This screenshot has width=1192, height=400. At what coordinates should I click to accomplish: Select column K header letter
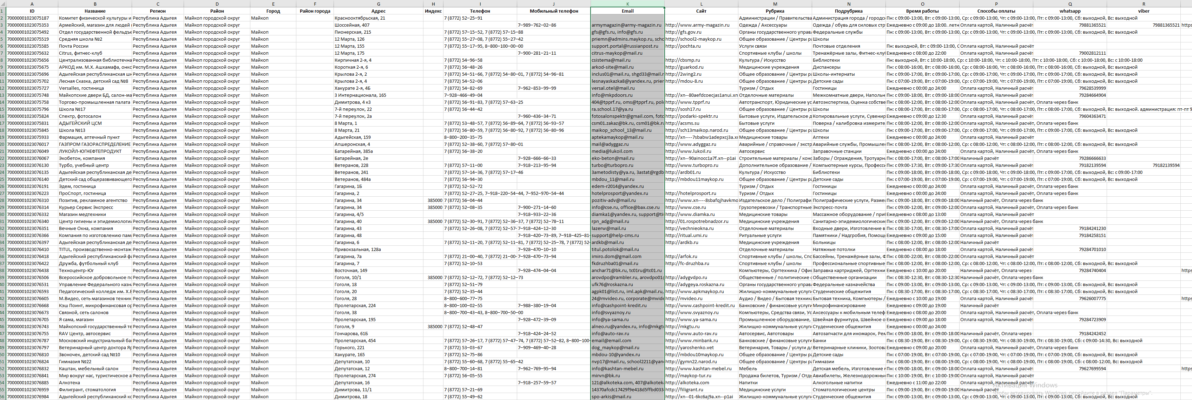(627, 4)
